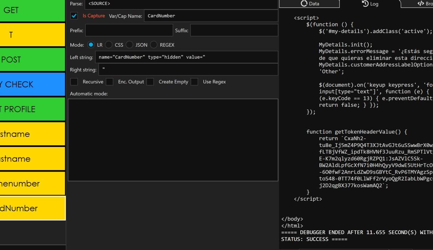Screen dimensions: 433x250
Task: Tick the Enc. Output checkbox
Action: 109,82
